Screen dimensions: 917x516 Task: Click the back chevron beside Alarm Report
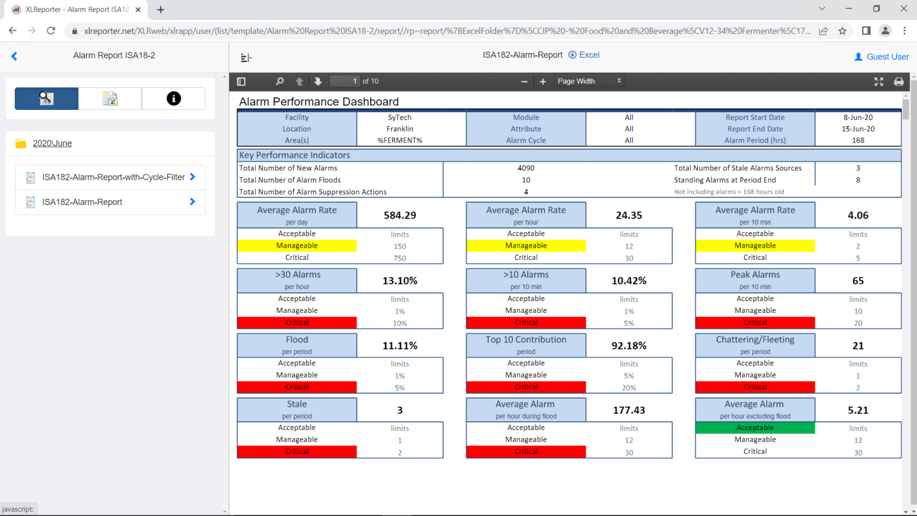point(14,56)
